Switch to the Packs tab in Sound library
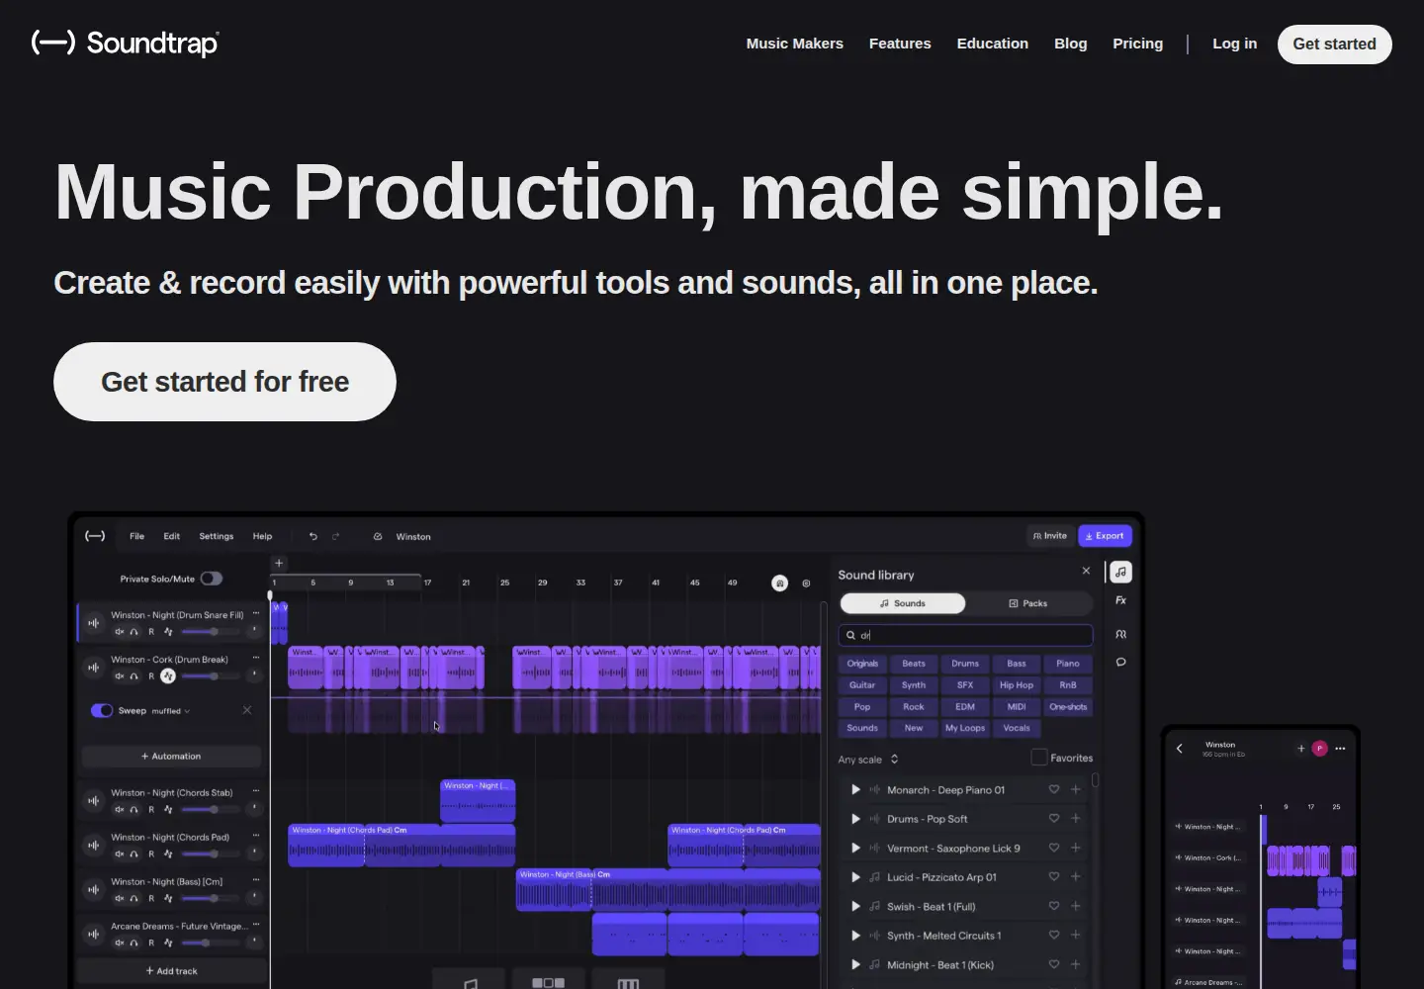This screenshot has width=1424, height=989. pos(1028,603)
